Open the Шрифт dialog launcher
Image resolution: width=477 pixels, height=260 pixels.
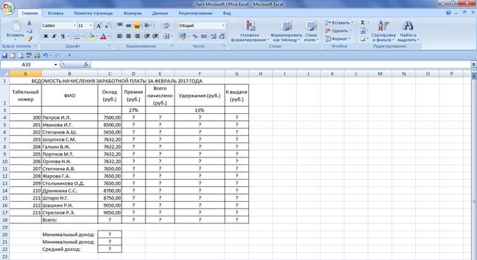[110, 46]
